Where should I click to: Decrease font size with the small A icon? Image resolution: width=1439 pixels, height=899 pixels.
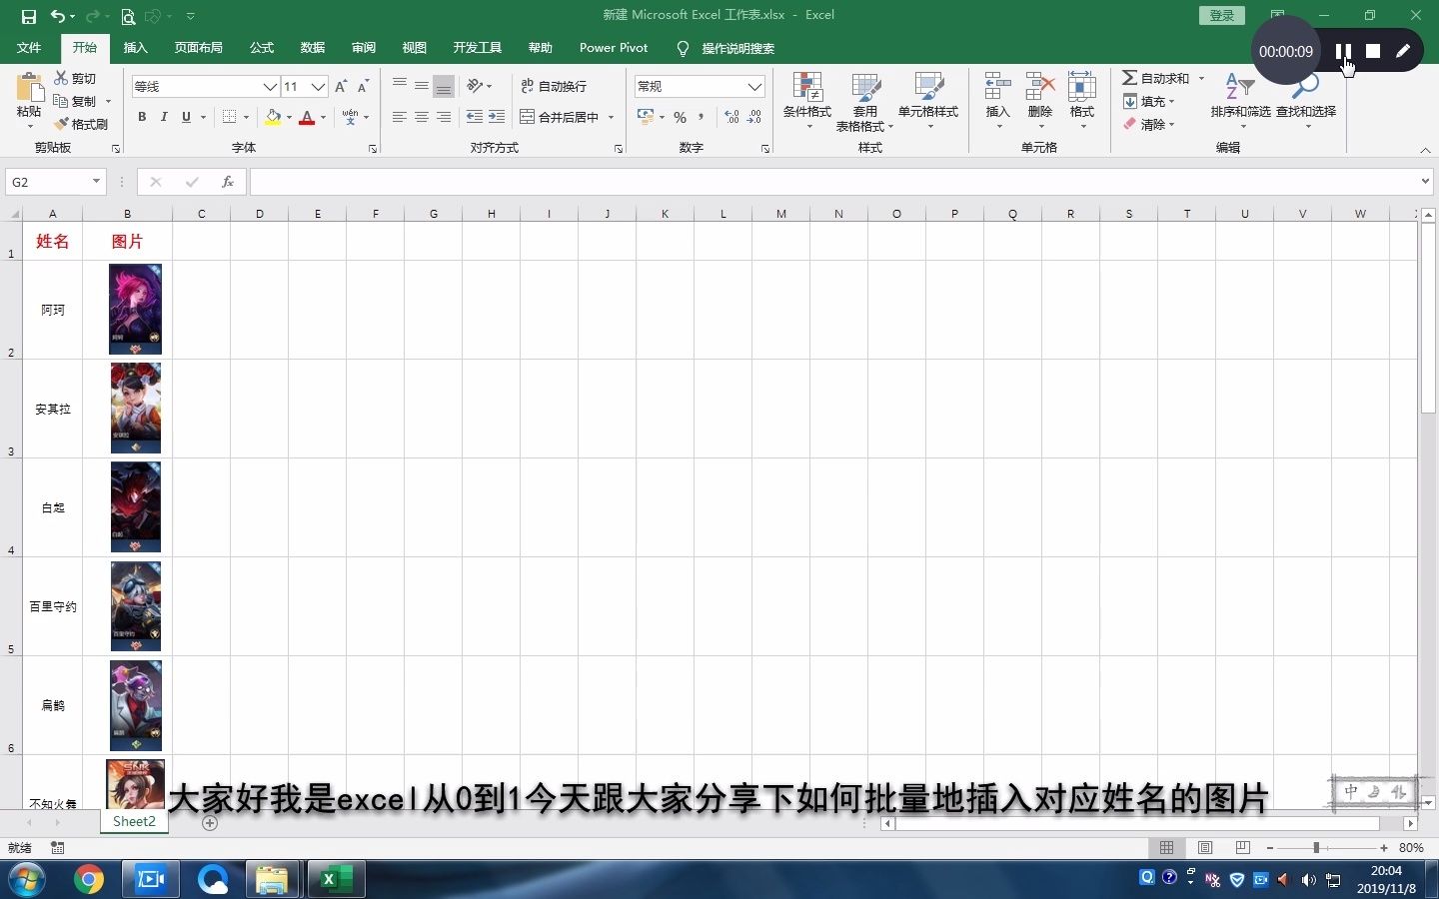pos(363,86)
